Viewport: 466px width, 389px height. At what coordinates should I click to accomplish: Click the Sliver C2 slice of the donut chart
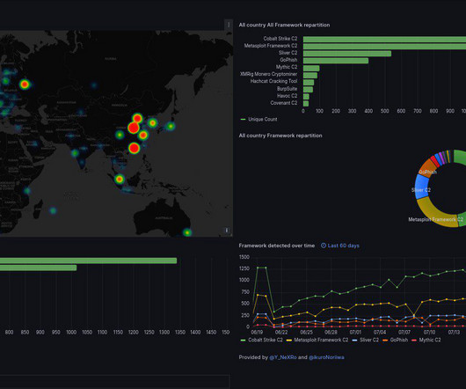[421, 187]
